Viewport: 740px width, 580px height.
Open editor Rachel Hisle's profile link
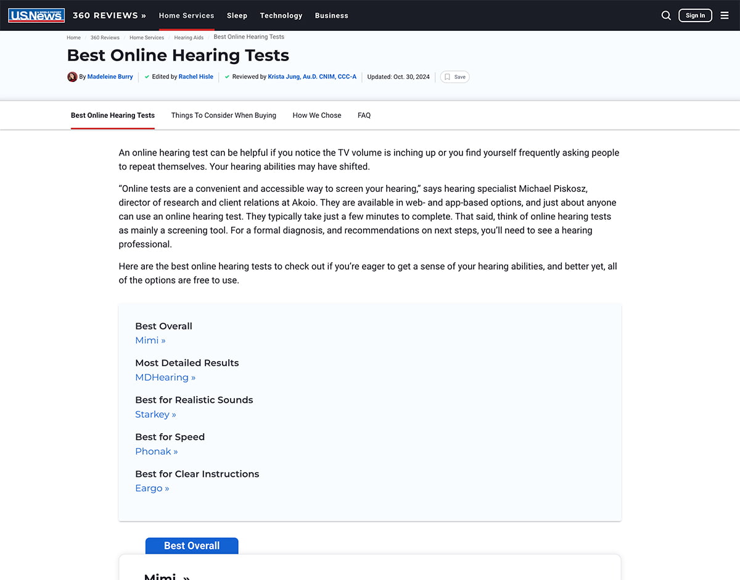[196, 77]
